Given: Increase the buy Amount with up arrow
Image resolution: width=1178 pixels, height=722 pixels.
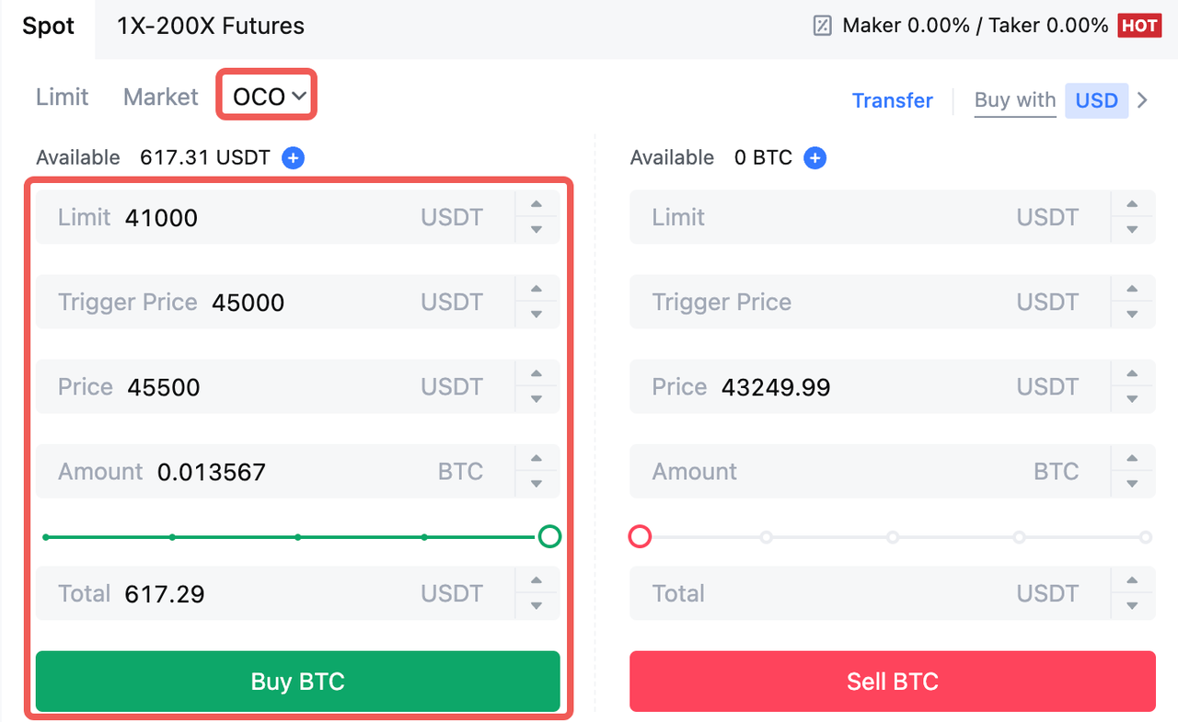Looking at the screenshot, I should pos(537,459).
